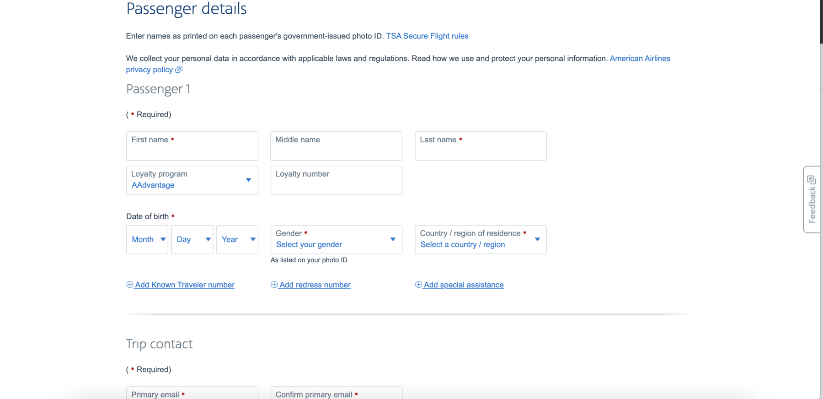The height and width of the screenshot is (399, 823).
Task: Select the birth Year dropdown
Action: (x=237, y=239)
